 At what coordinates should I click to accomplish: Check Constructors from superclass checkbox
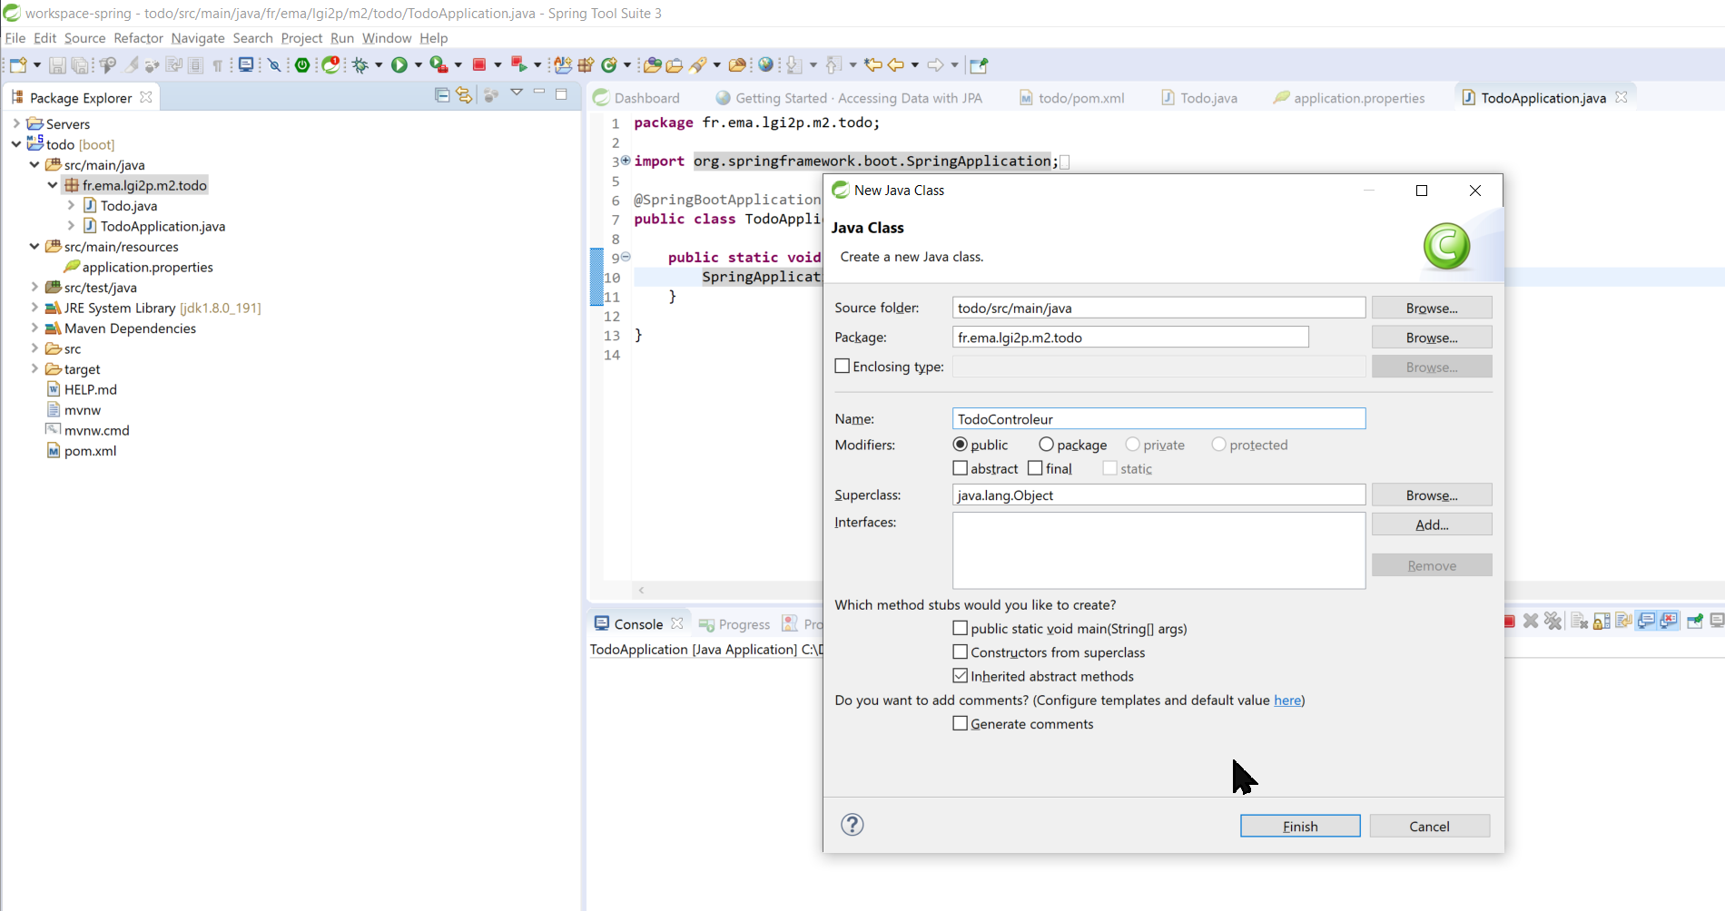(x=961, y=651)
